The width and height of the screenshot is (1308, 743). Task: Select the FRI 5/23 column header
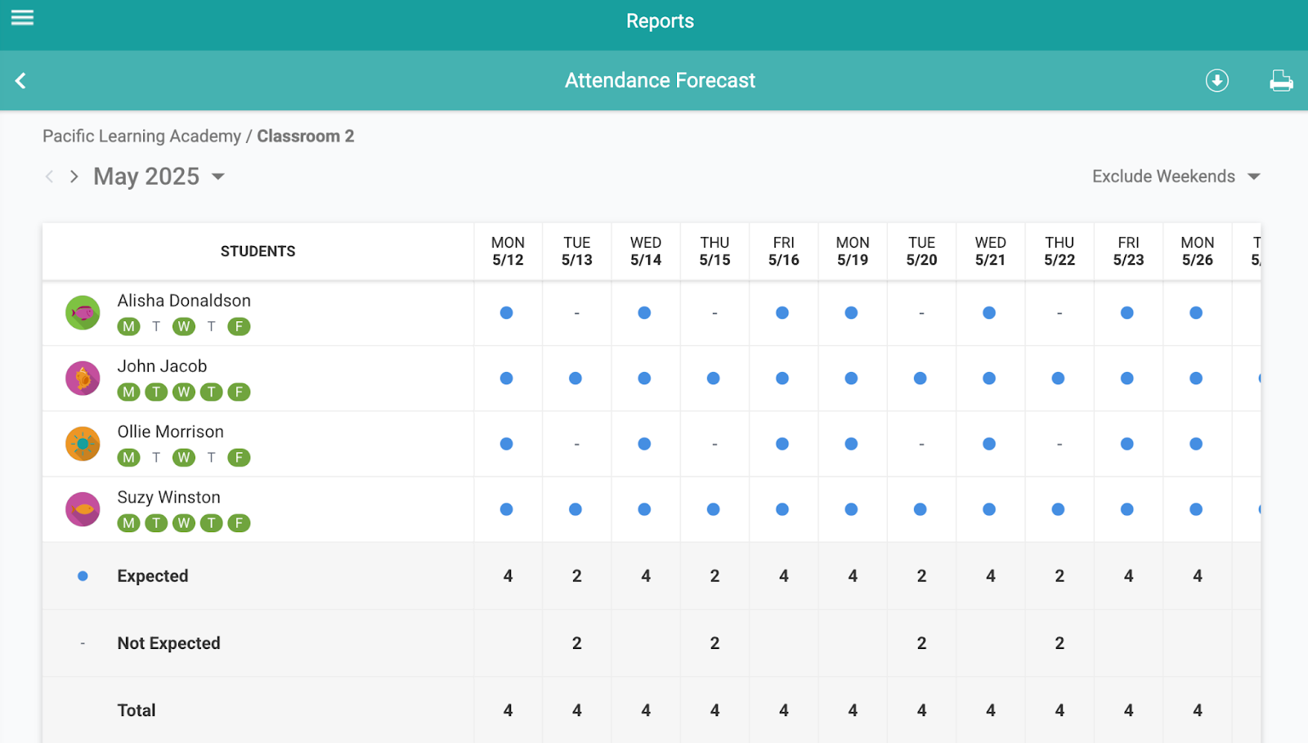tap(1128, 252)
